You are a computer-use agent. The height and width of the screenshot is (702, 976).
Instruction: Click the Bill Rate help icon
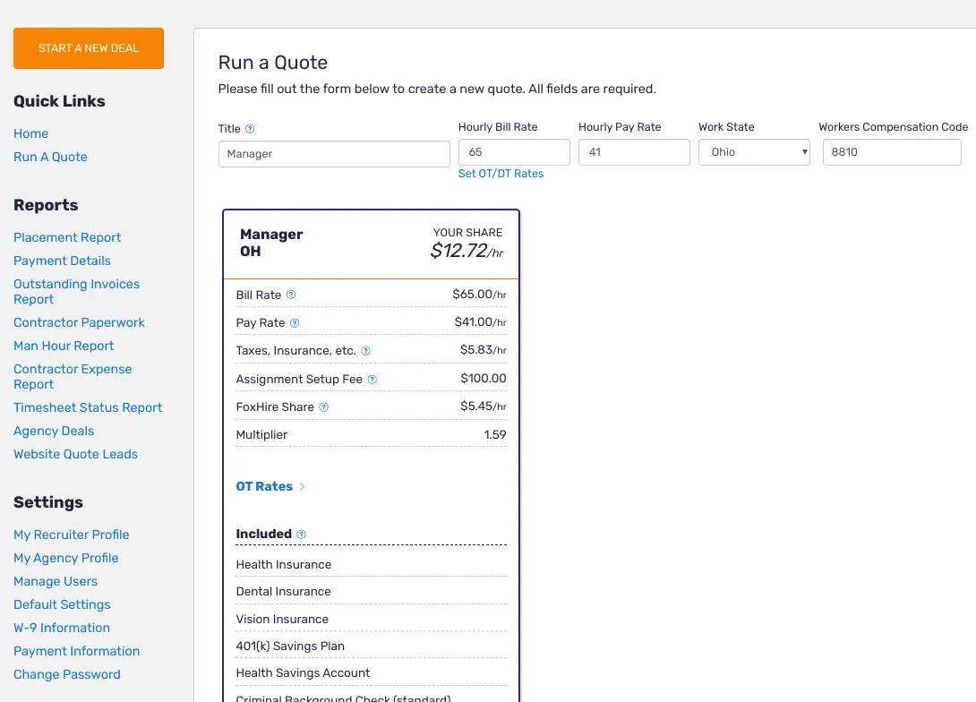pos(291,295)
